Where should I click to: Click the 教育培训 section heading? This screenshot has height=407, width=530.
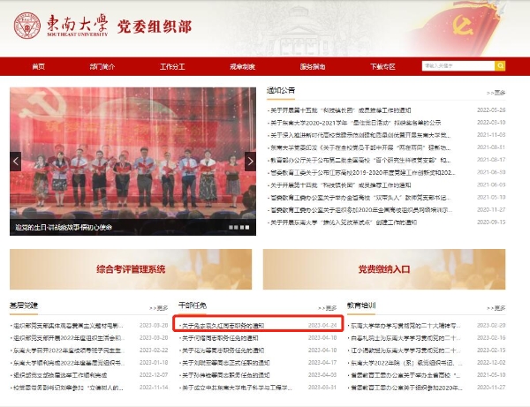[x=361, y=305]
